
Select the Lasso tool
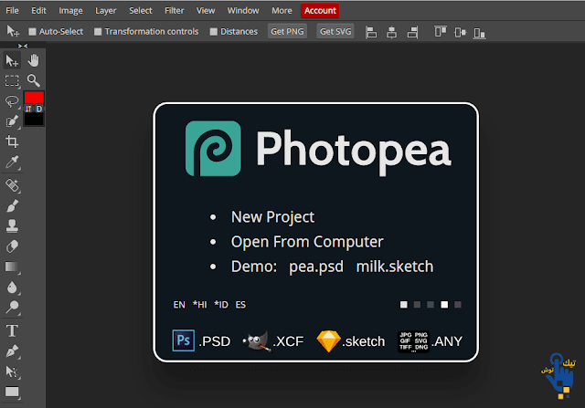[12, 101]
